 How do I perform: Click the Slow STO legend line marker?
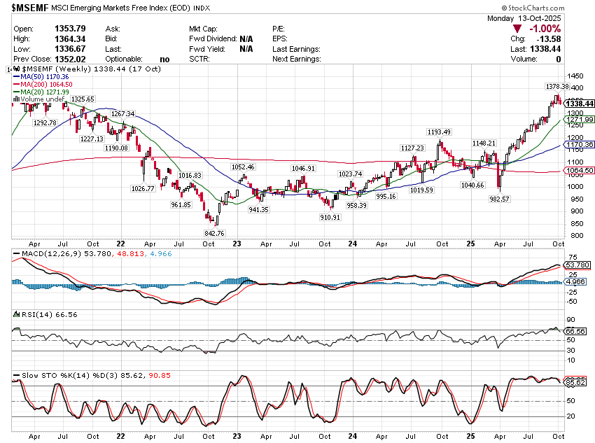click(x=16, y=376)
